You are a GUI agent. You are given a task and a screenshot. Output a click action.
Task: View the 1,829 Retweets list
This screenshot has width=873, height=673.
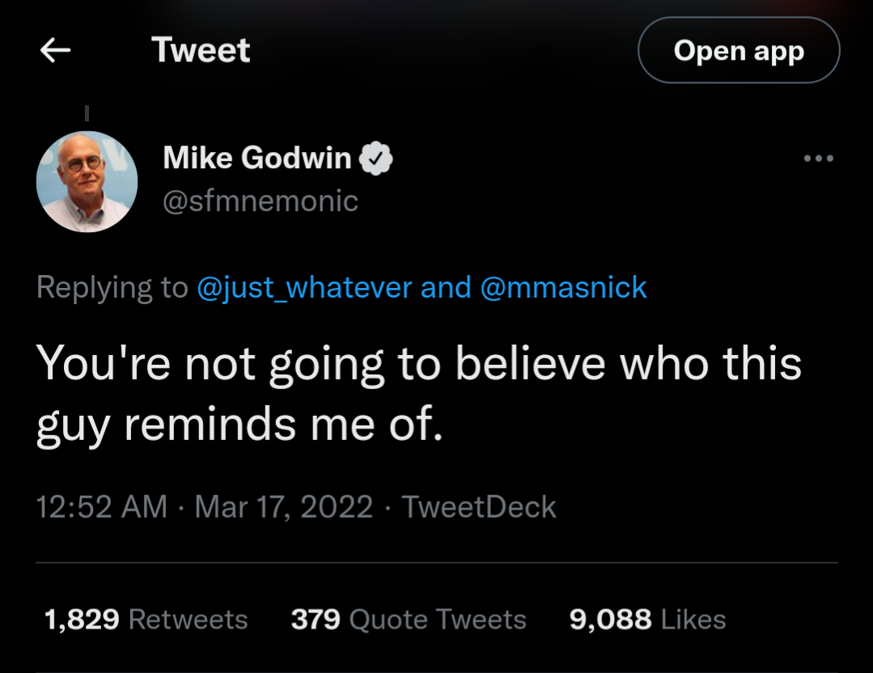pyautogui.click(x=146, y=620)
